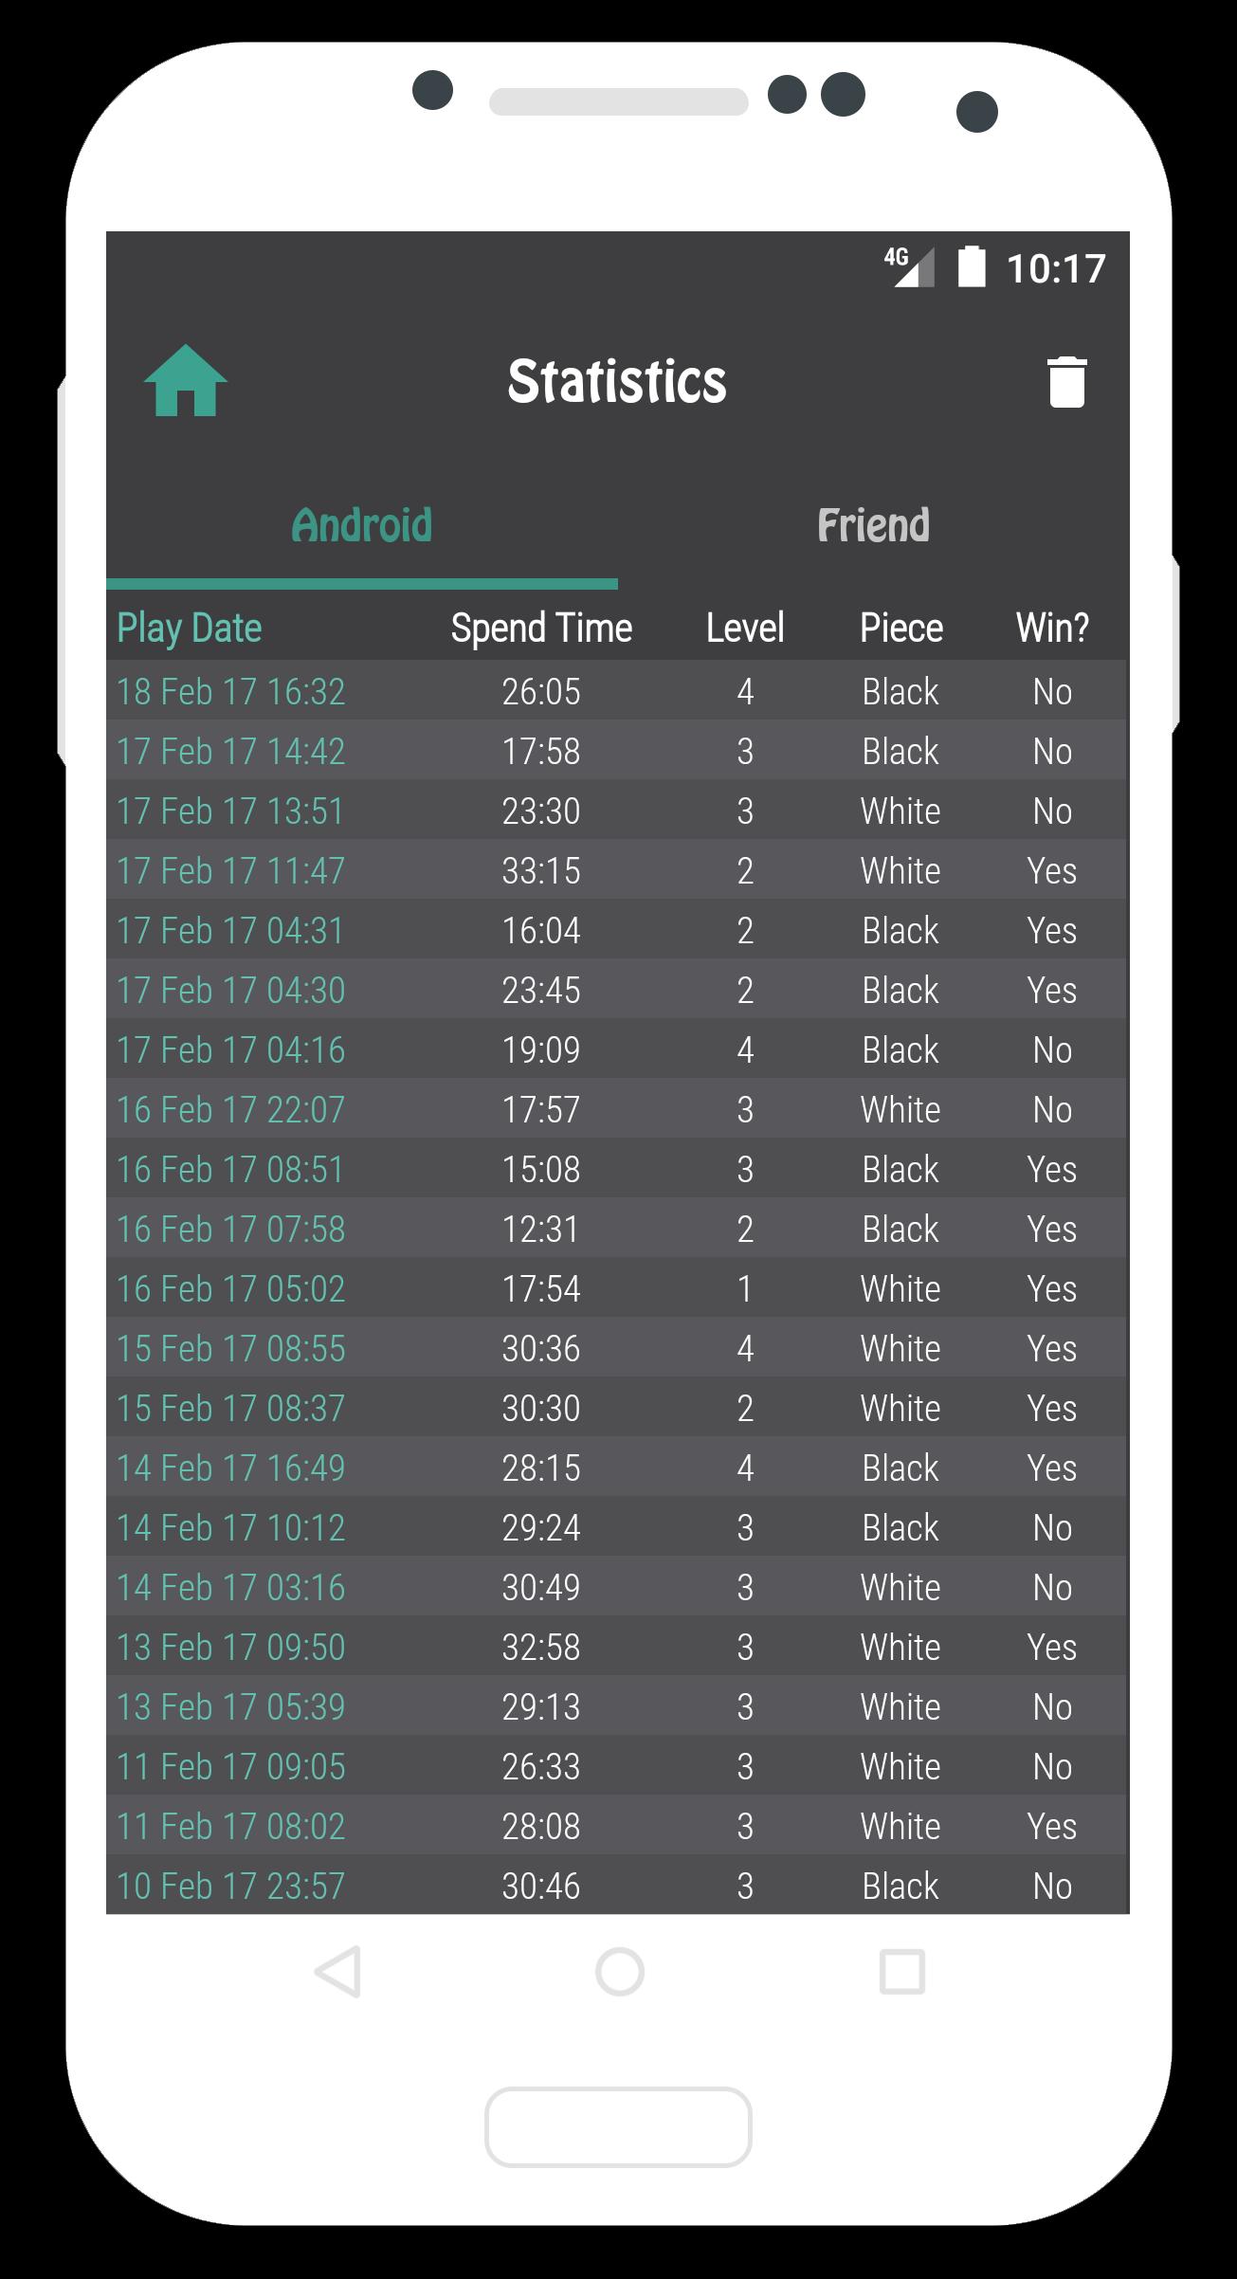The width and height of the screenshot is (1237, 2279).
Task: Tap the 10 Feb 17 23:57 row
Action: pos(616,1886)
